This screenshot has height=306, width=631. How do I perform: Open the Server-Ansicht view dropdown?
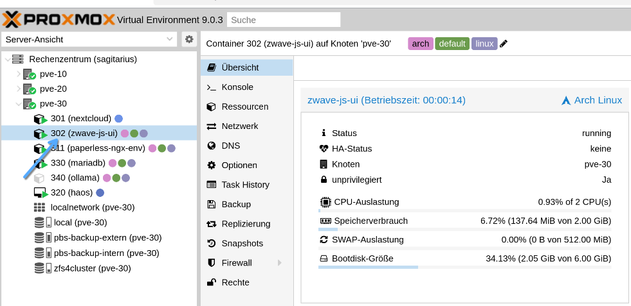click(90, 39)
